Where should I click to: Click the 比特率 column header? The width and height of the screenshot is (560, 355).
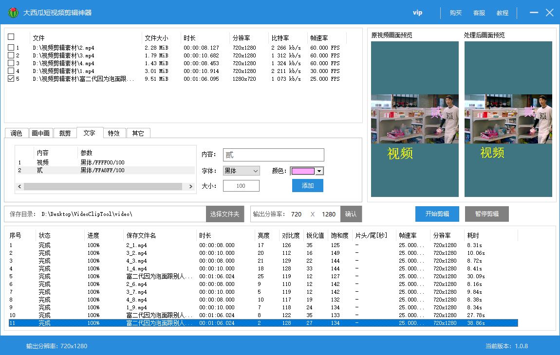(280, 38)
